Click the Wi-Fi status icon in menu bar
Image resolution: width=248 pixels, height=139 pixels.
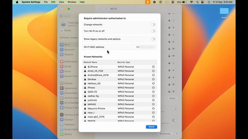coord(191,2)
